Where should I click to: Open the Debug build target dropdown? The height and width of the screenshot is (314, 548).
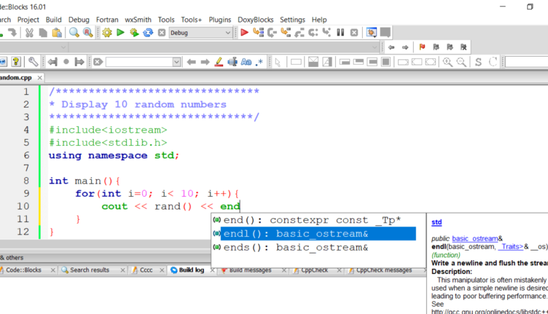coord(228,33)
